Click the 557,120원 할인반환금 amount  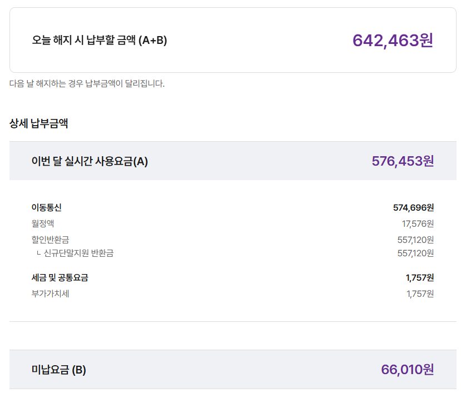click(415, 240)
